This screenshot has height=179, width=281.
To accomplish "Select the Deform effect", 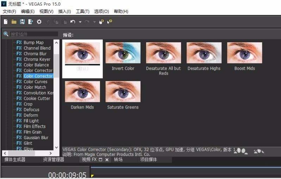I will pos(31,115).
